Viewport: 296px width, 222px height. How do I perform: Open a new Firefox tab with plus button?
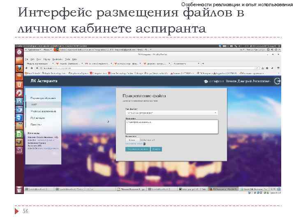coord(203,64)
